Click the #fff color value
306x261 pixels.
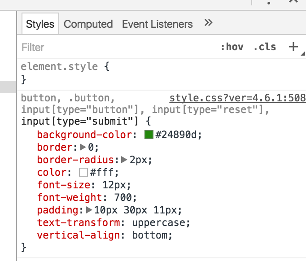click(102, 173)
